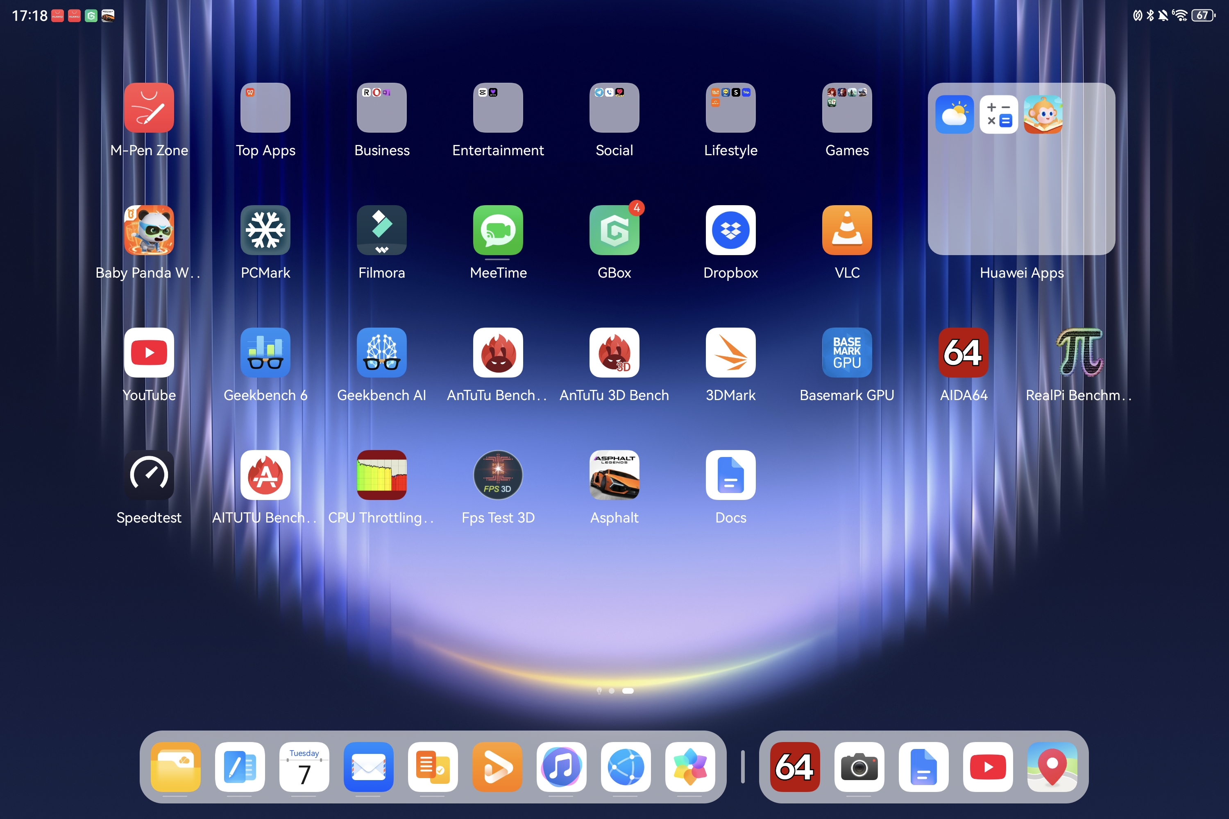
Task: Open Basemark GPU app
Action: click(847, 353)
